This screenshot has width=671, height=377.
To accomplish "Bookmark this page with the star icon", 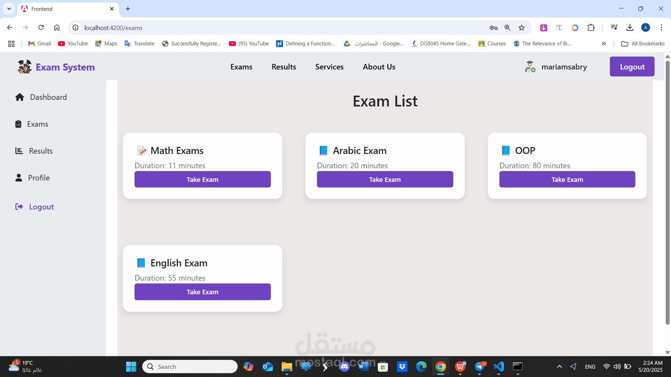I will pos(521,28).
